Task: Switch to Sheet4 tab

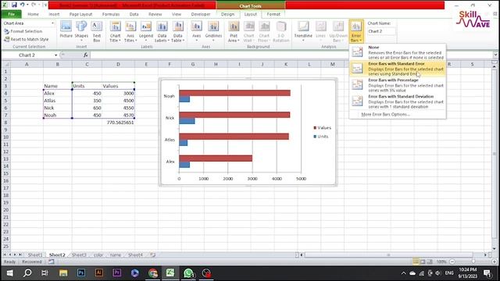Action: [x=135, y=255]
